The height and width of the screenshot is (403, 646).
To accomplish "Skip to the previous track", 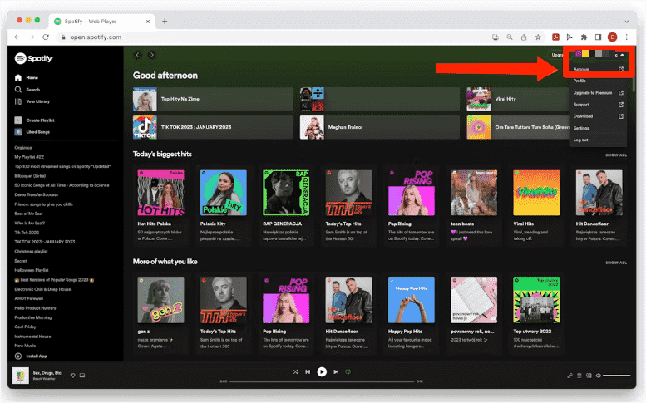I will click(308, 371).
